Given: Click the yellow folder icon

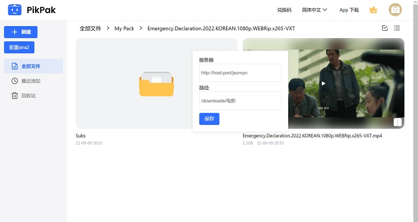Looking at the screenshot, I should tap(156, 84).
